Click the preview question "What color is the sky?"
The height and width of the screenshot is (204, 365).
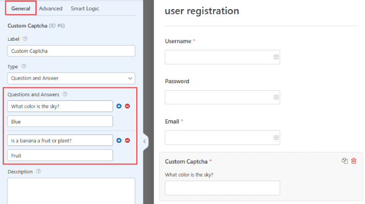point(189,175)
